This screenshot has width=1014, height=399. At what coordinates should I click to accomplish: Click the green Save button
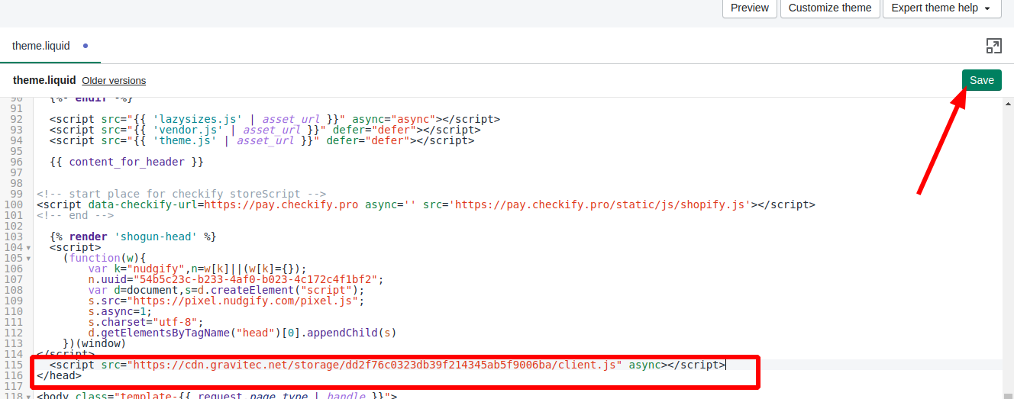tap(981, 80)
